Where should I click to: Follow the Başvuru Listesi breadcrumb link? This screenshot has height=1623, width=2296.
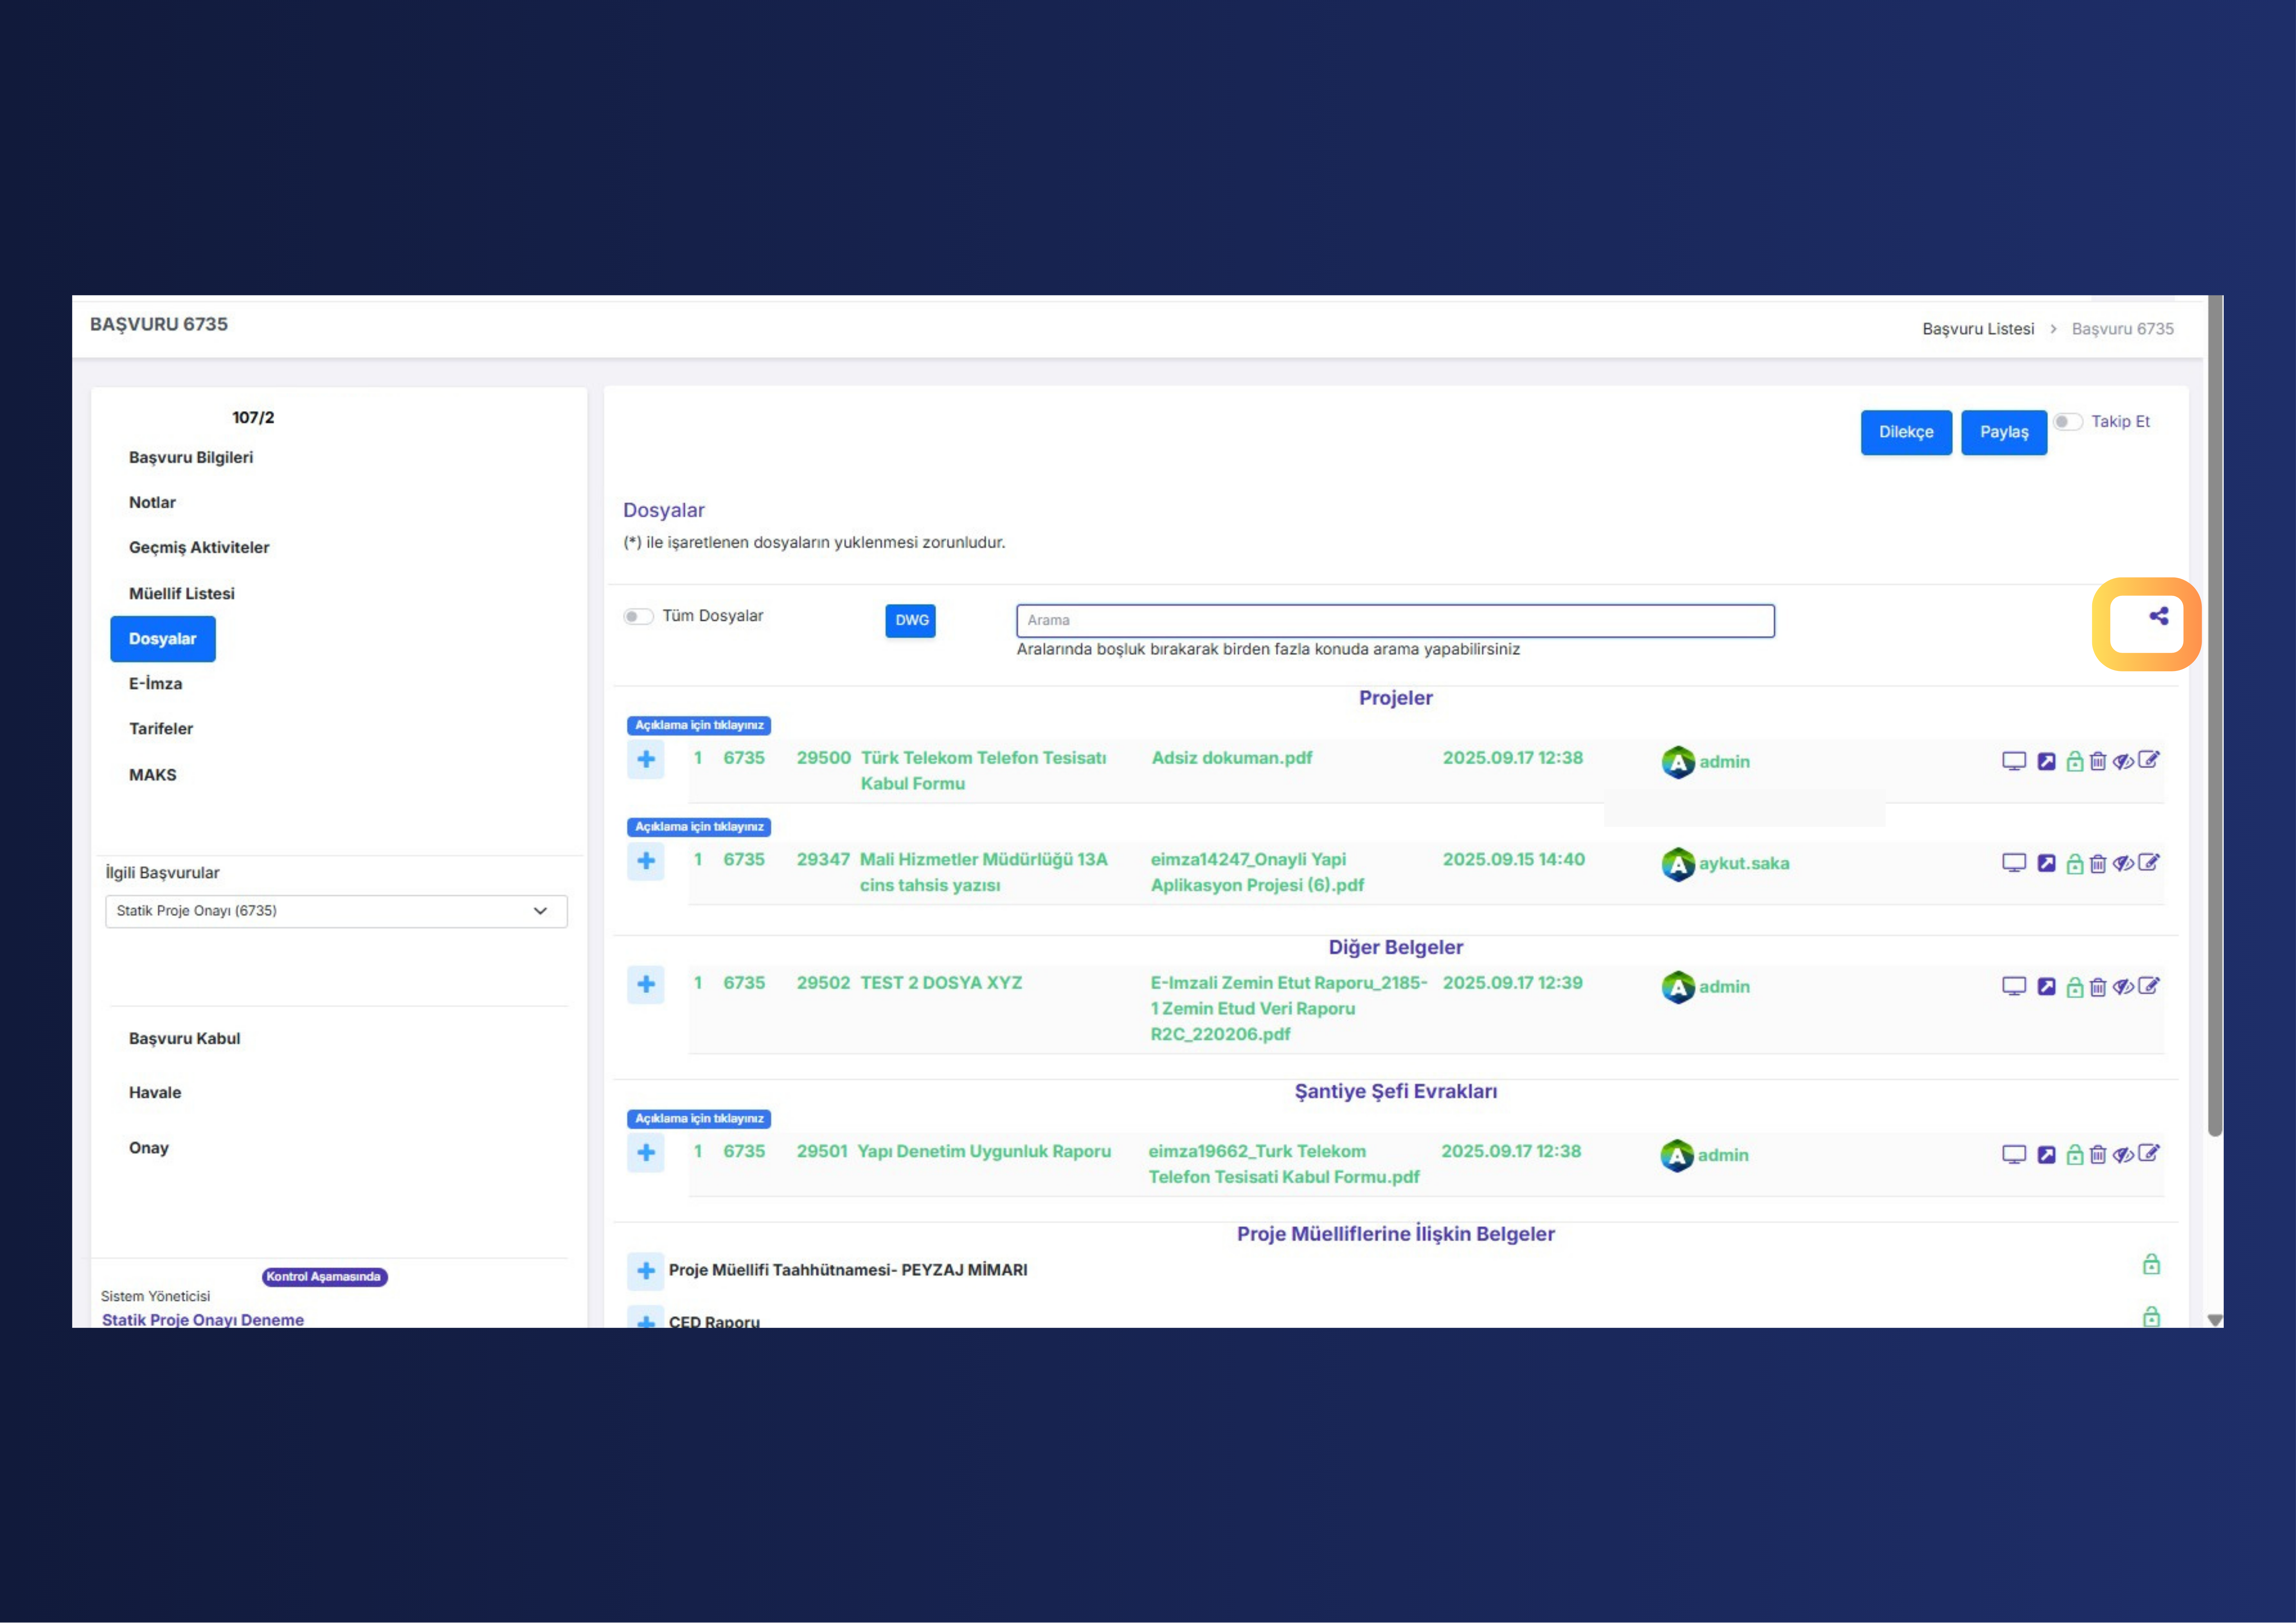[x=1978, y=329]
